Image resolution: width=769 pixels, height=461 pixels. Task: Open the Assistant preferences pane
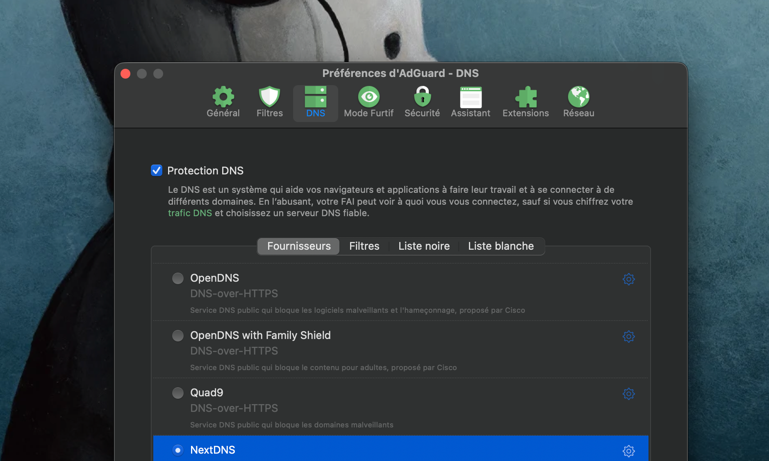470,102
